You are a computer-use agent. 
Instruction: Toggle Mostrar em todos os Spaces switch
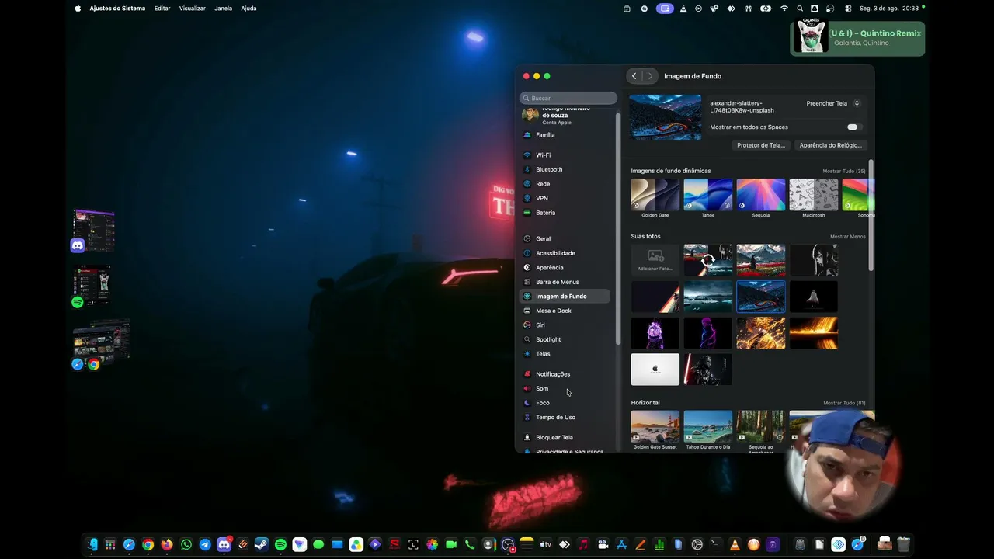853,127
